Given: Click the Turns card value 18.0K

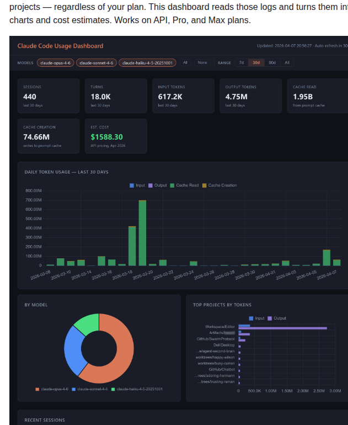Looking at the screenshot, I should (x=100, y=97).
